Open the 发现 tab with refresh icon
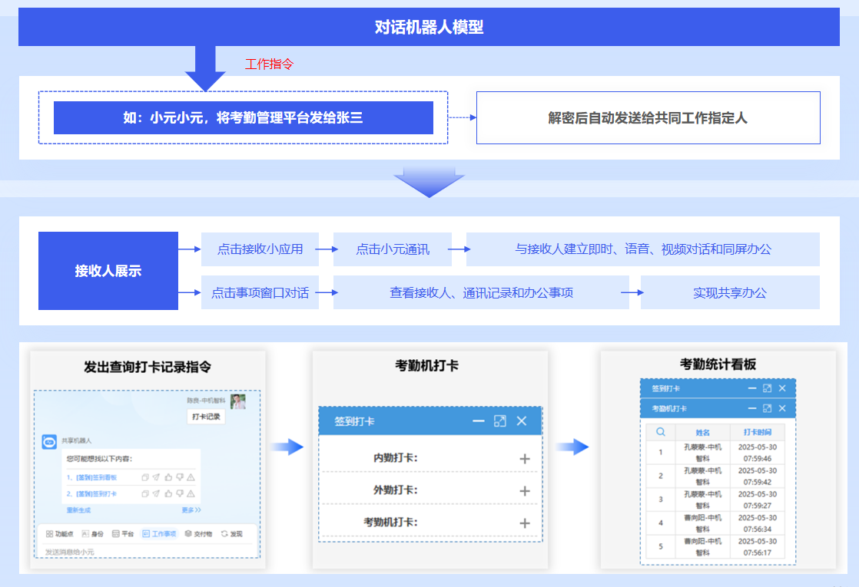This screenshot has width=859, height=587. tap(231, 533)
